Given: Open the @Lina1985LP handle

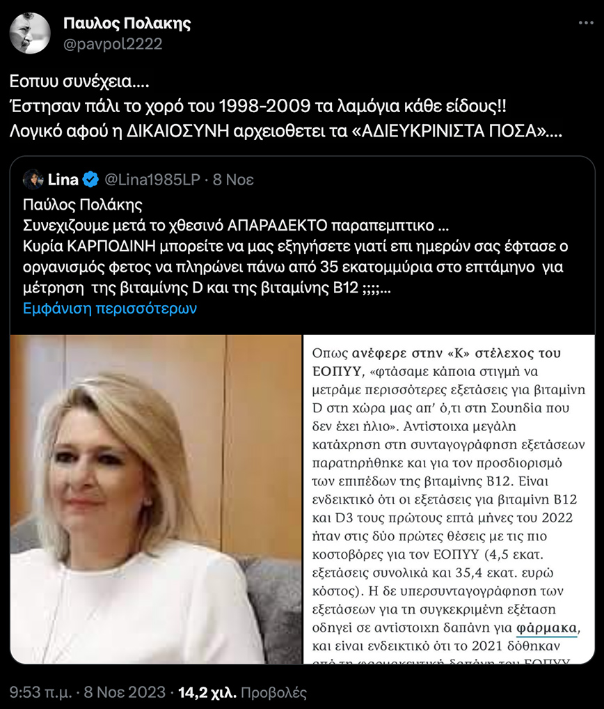Looking at the screenshot, I should pos(152,180).
